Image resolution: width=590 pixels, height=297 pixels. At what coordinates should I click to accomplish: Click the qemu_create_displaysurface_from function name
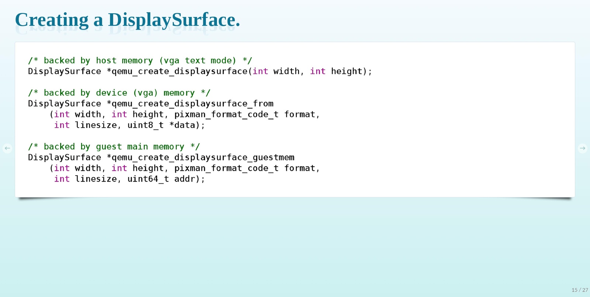(192, 104)
